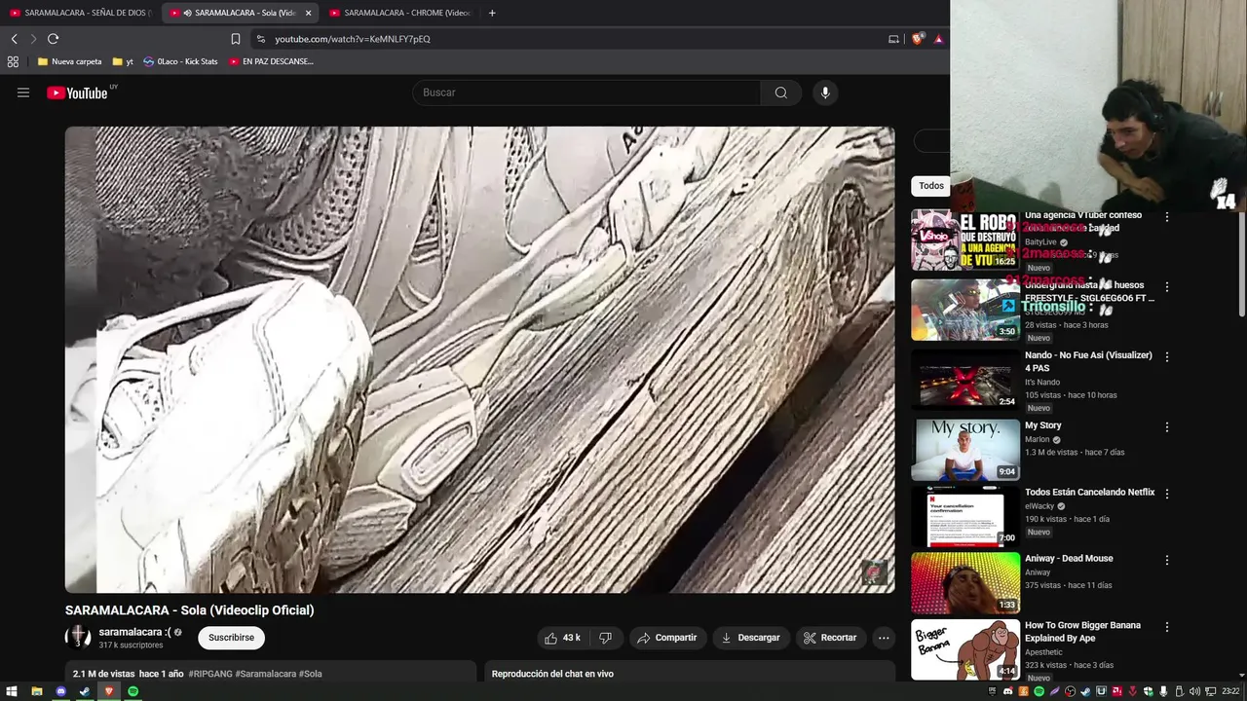Open Steam from the taskbar

(85, 691)
